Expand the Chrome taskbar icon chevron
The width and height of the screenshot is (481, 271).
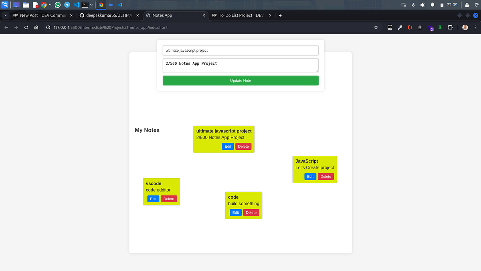pyautogui.click(x=50, y=5)
